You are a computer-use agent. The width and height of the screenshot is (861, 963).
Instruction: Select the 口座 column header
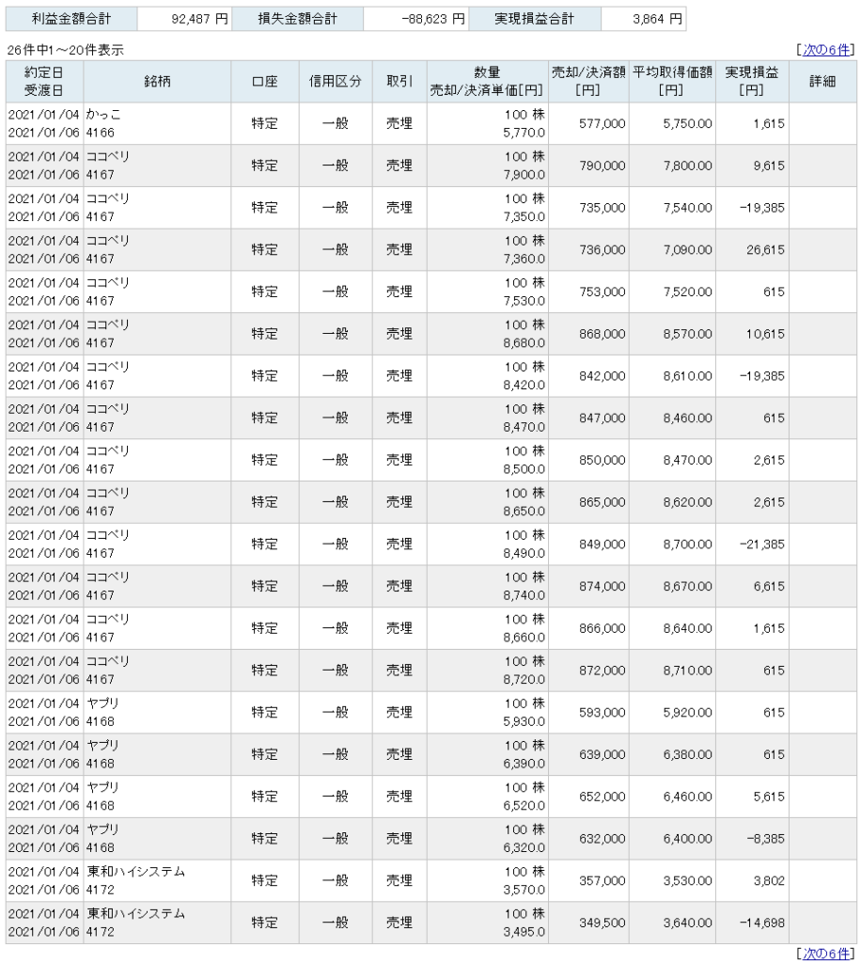265,82
